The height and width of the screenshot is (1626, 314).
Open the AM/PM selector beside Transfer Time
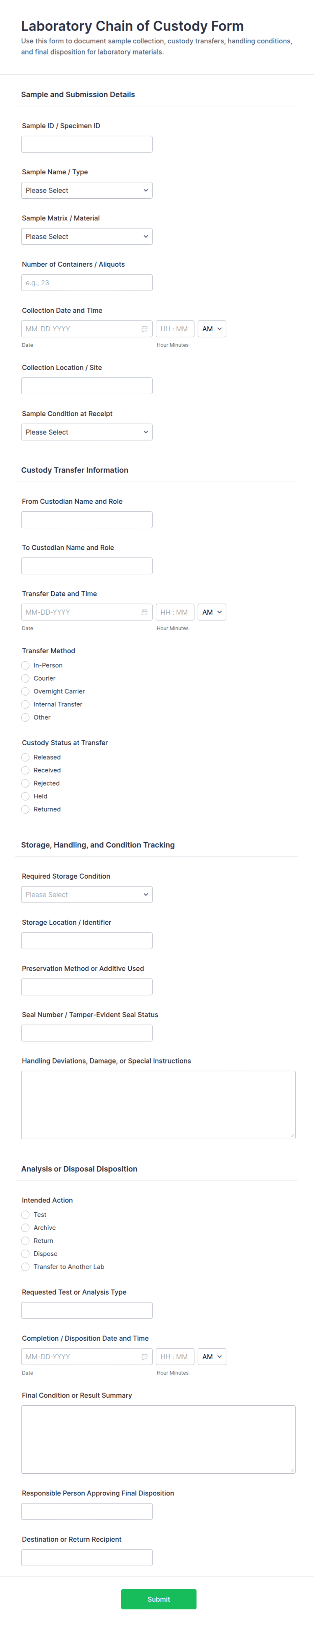click(x=211, y=612)
